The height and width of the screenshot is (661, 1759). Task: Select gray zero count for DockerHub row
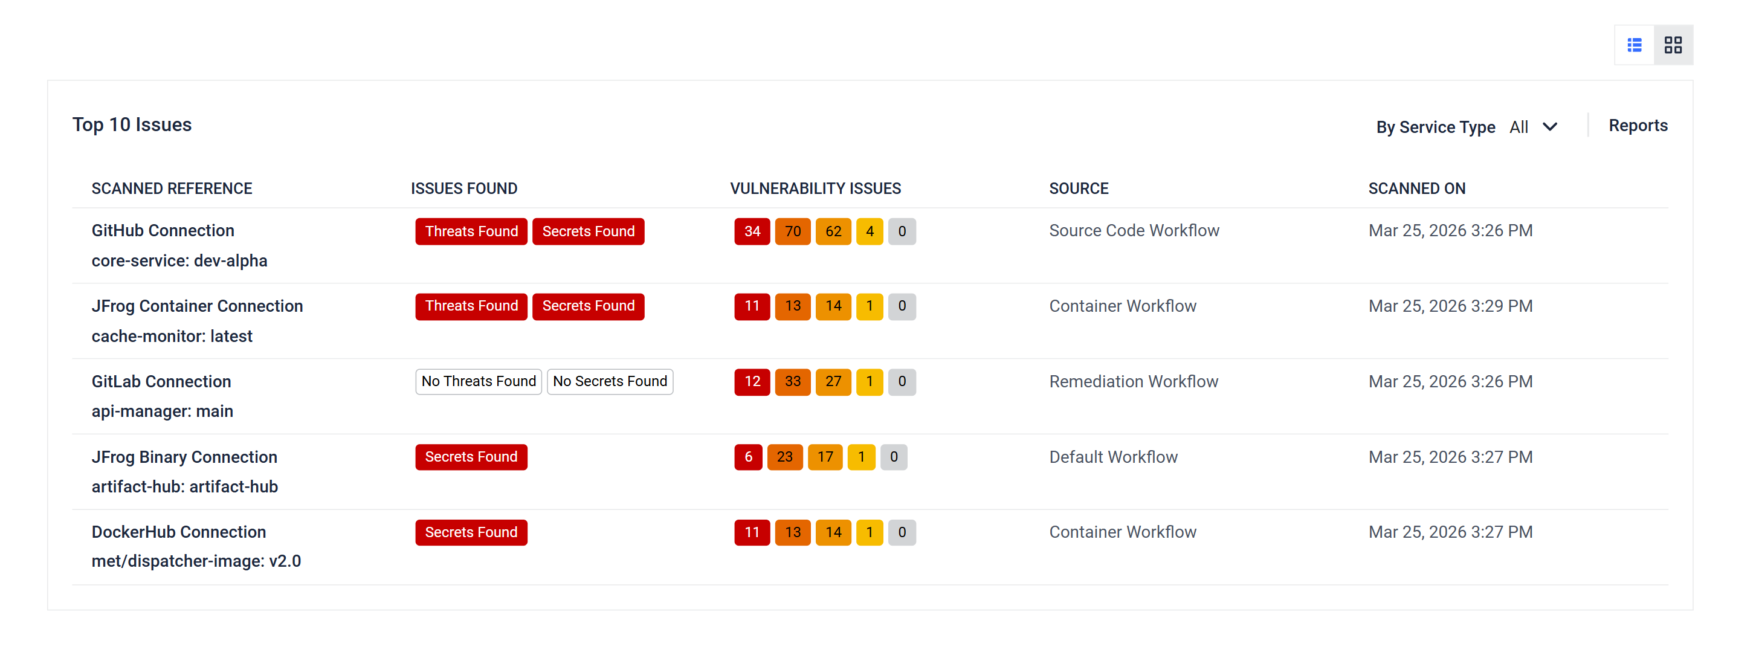tap(902, 533)
